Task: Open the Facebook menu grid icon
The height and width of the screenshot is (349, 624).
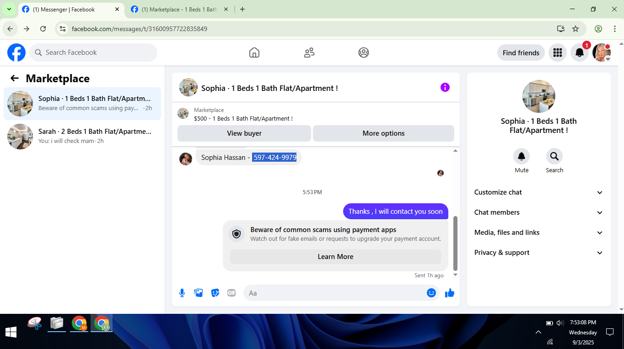Action: pos(557,53)
